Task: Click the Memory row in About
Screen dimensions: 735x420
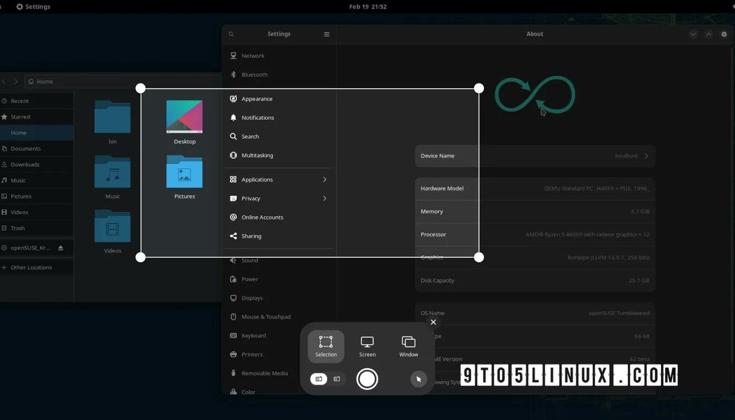Action: [x=535, y=212]
